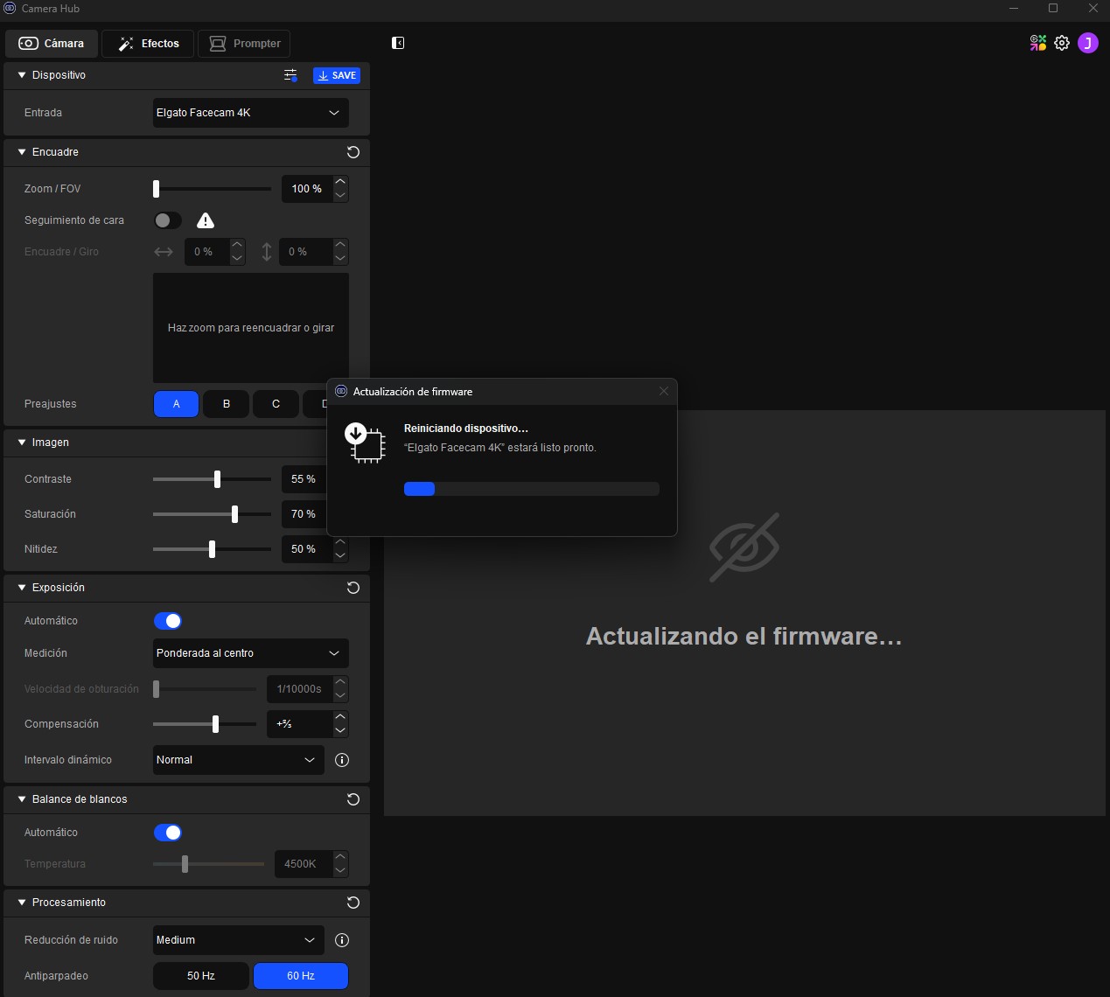Toggle Seguimiento de cara switch

click(x=167, y=220)
